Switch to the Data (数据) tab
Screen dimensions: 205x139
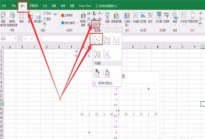click(x=54, y=6)
